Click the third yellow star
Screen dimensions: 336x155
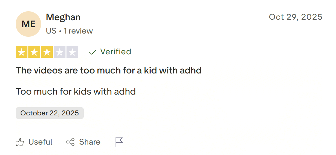coord(47,52)
